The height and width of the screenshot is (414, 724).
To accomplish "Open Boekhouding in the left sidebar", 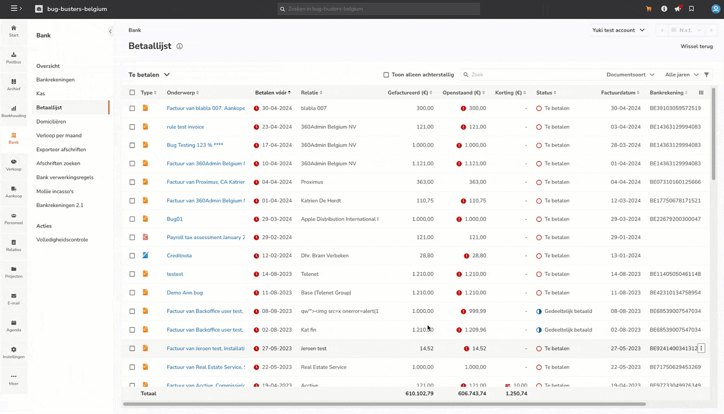I will click(14, 111).
